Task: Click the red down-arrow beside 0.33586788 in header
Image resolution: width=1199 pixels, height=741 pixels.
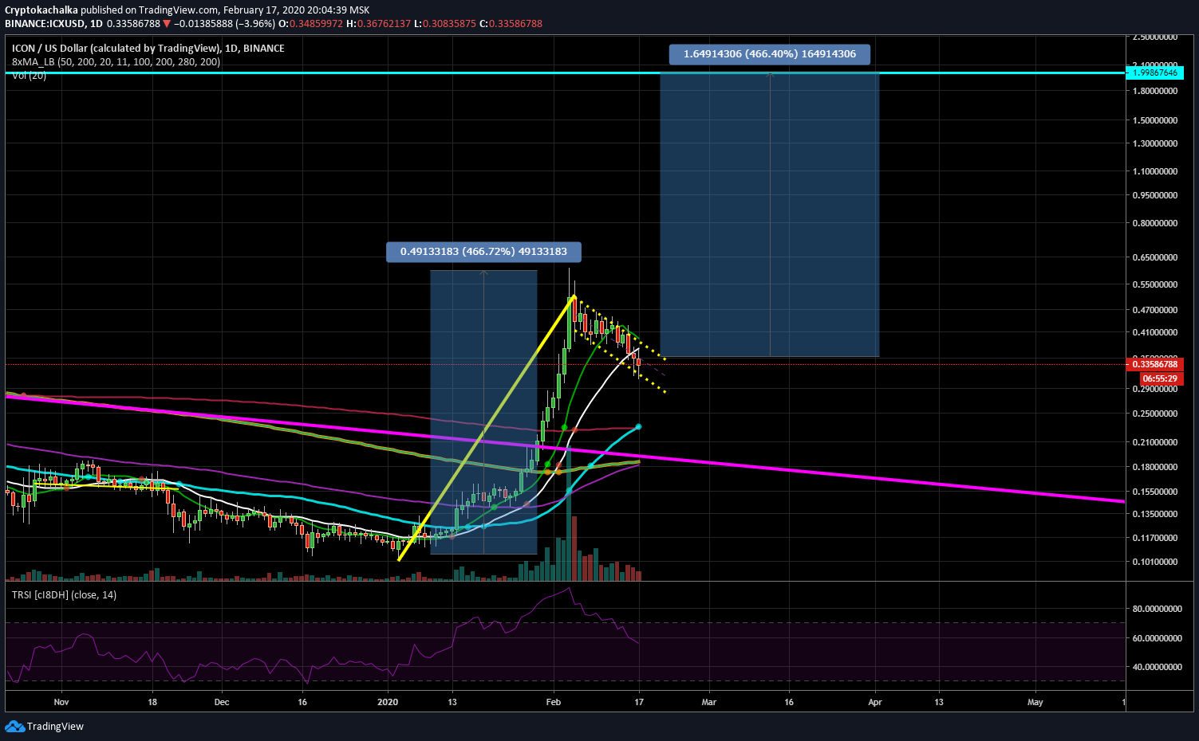Action: coord(167,24)
